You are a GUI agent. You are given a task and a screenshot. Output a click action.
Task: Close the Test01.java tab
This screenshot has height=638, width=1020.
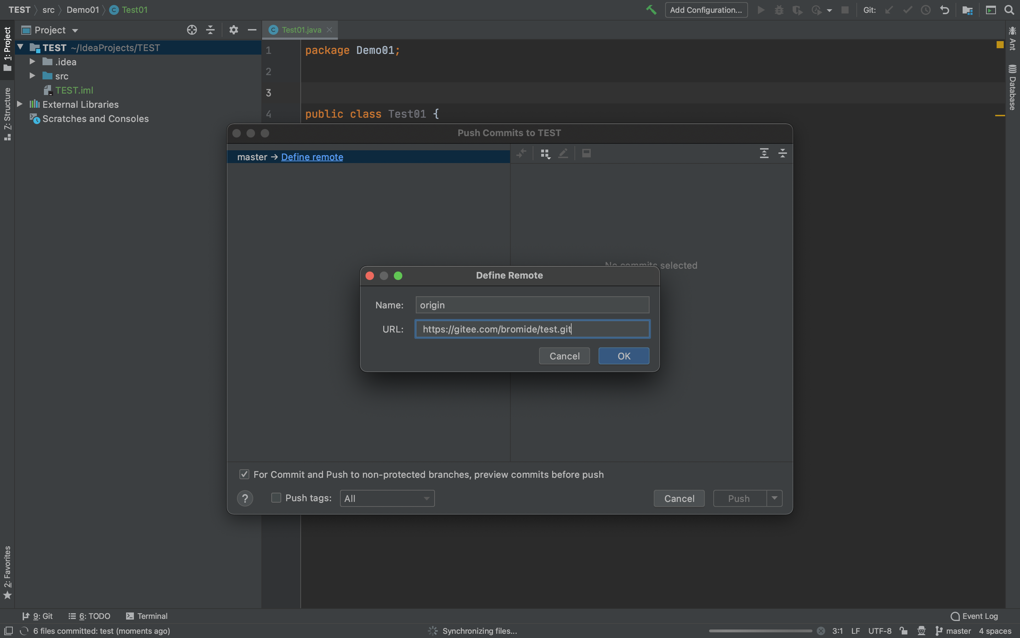coord(330,30)
